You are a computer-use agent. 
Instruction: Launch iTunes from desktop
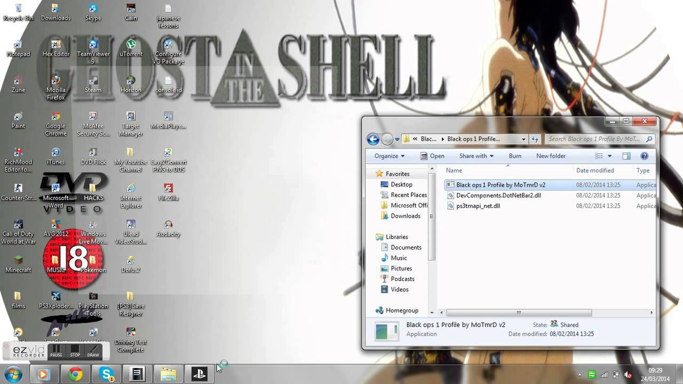[55, 156]
